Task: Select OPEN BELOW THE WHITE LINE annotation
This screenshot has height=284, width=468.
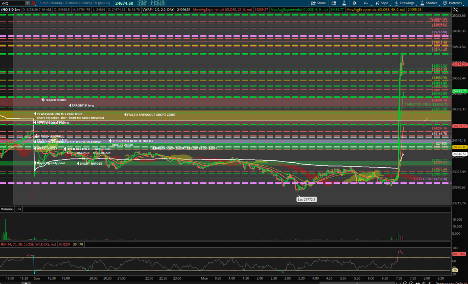Action: 88,149
